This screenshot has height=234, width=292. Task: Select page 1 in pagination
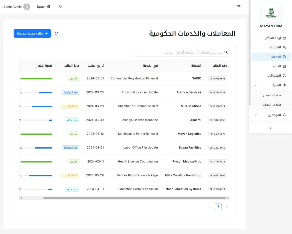218,206
